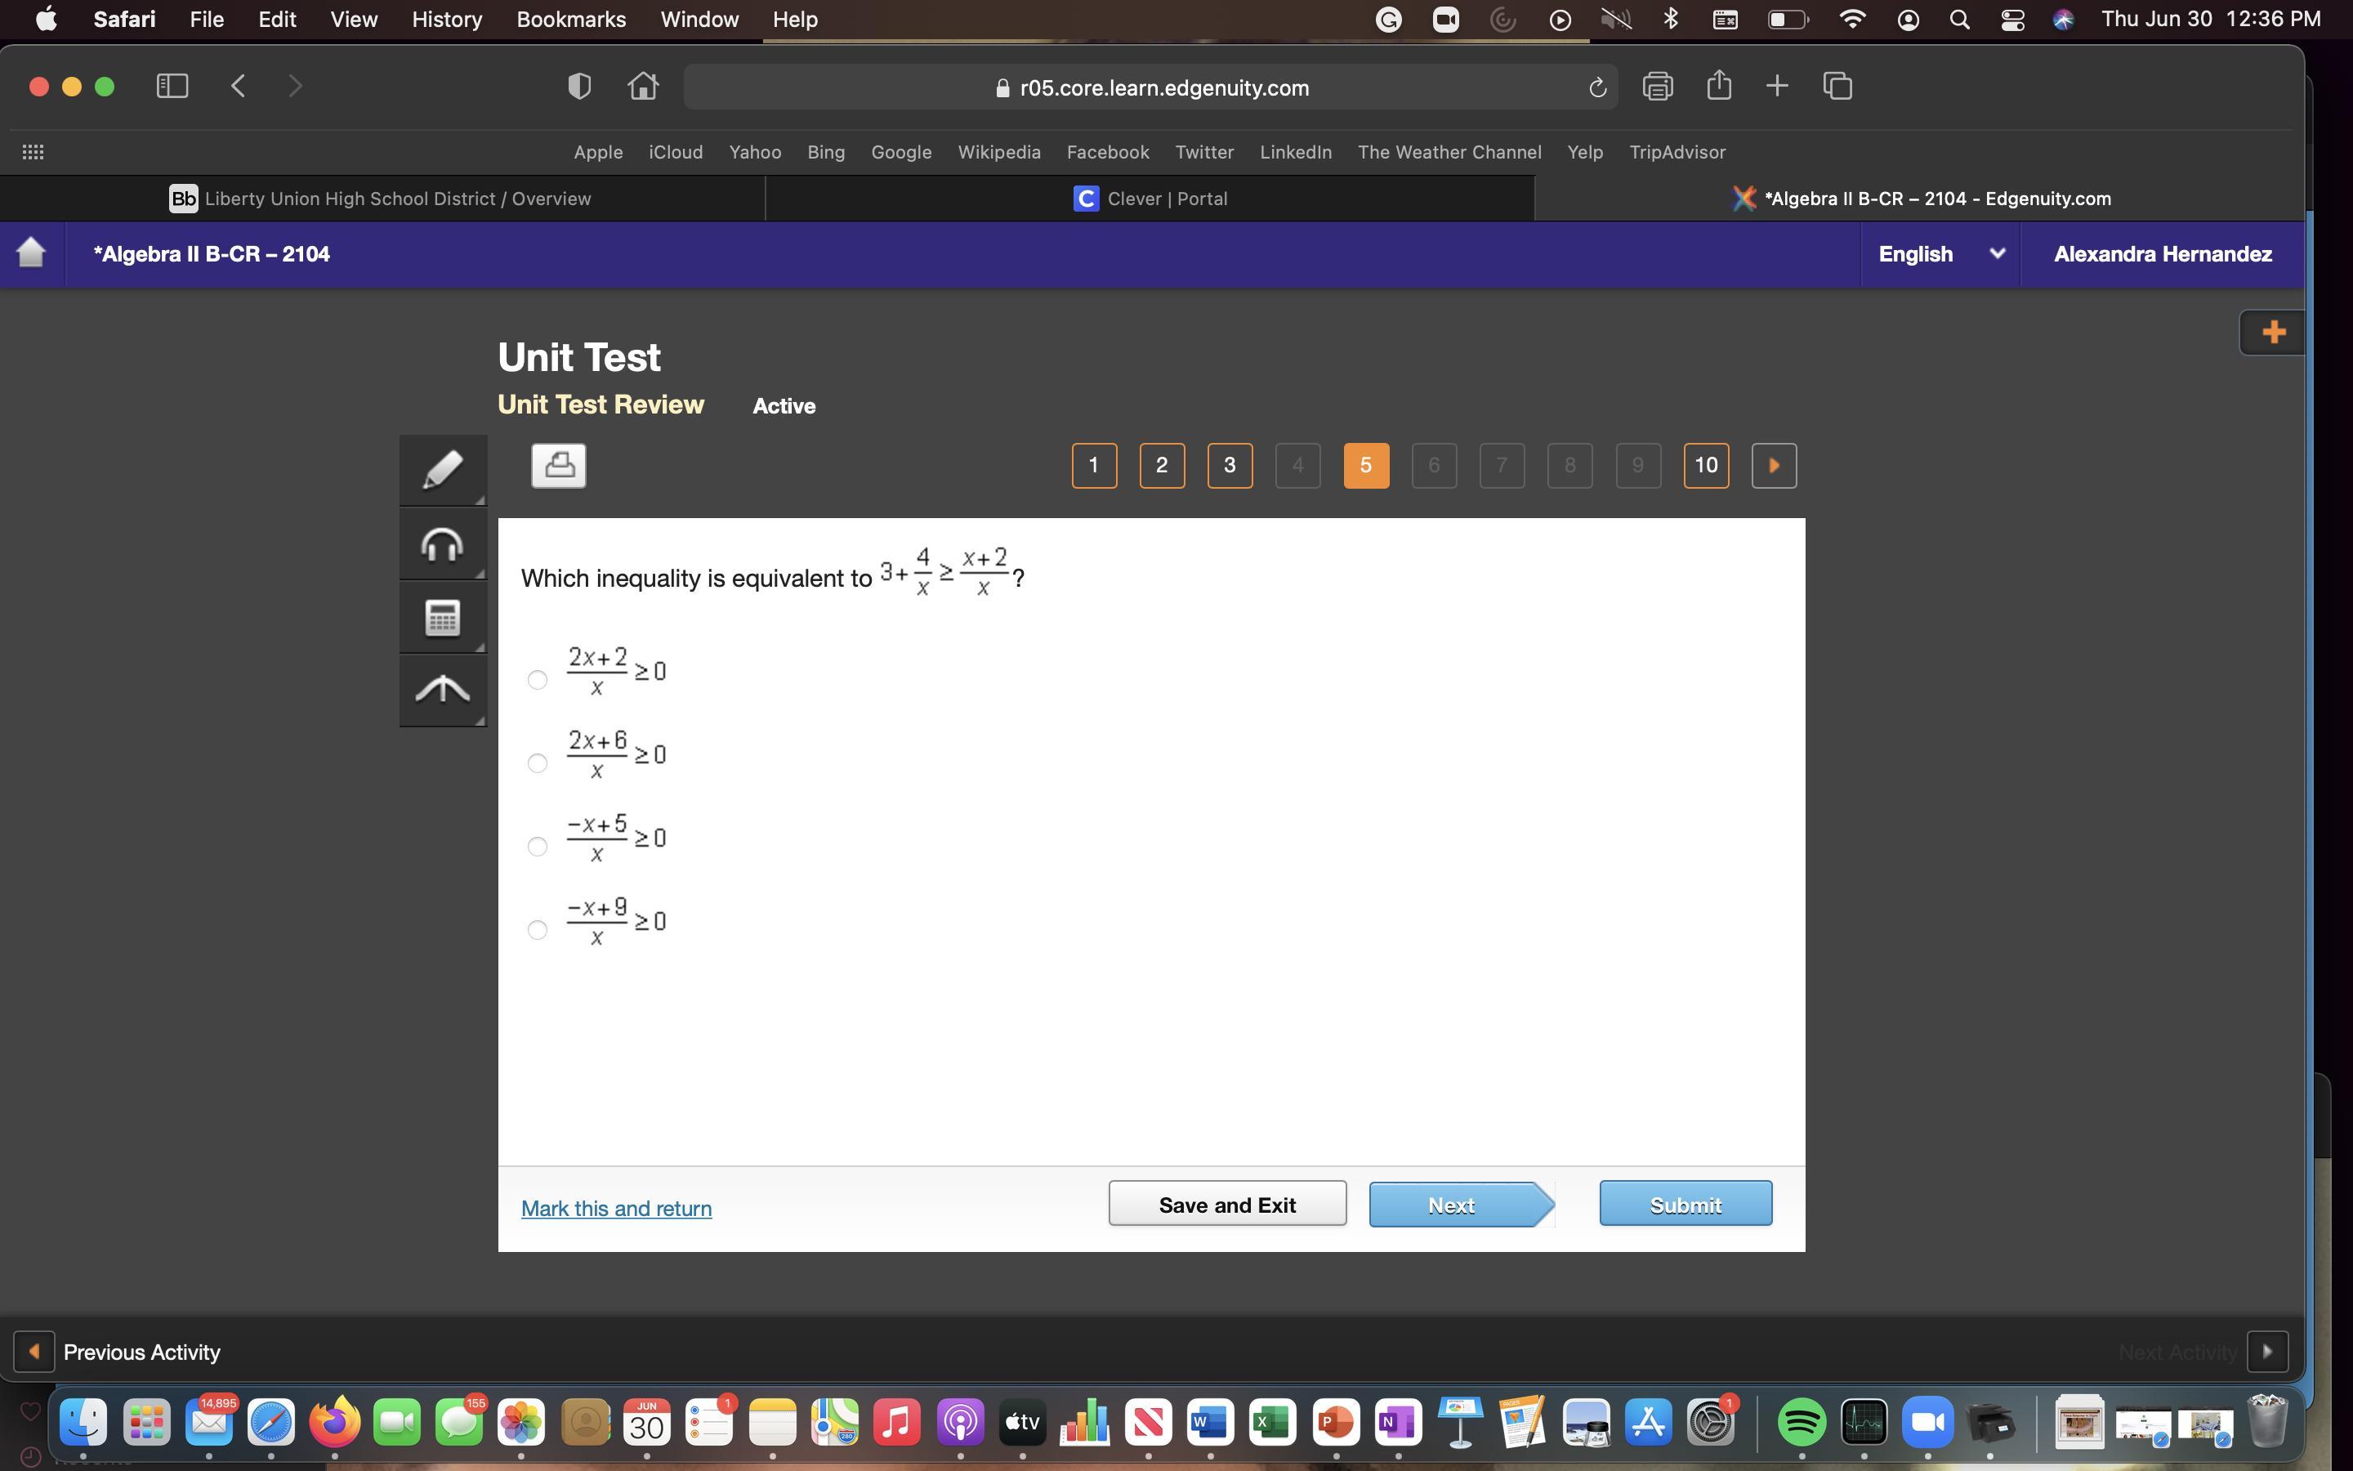Click the Edgenuity home icon

[31, 253]
